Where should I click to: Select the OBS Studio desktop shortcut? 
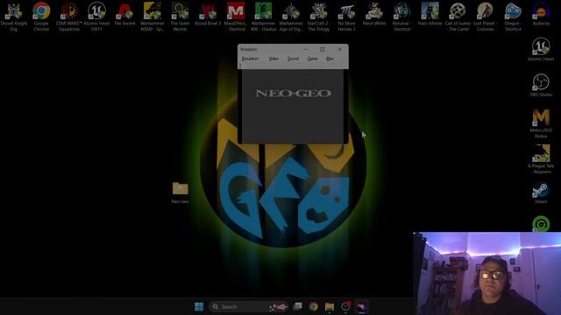[541, 85]
